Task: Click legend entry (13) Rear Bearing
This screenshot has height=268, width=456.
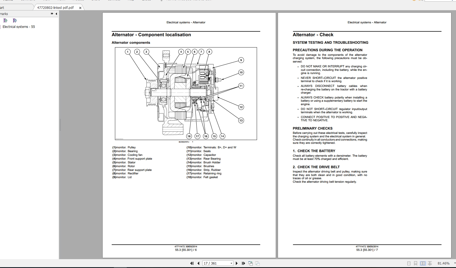Action: tap(204, 159)
